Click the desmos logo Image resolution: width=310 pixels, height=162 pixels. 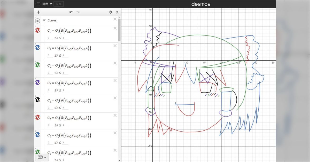pos(200,4)
